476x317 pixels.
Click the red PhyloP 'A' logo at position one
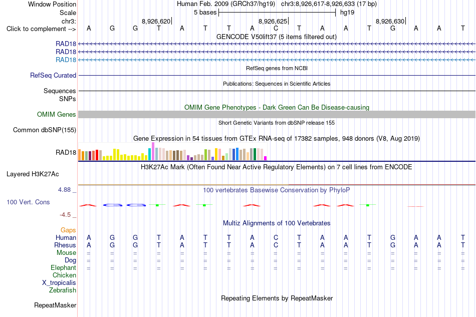coord(88,205)
